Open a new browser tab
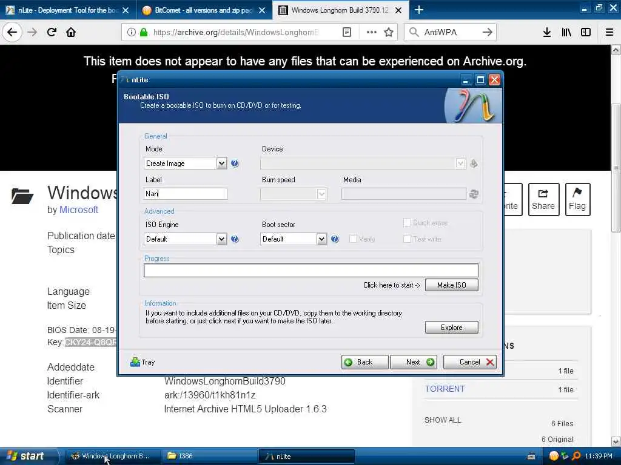Viewport: 621px width, 465px height. [418, 10]
